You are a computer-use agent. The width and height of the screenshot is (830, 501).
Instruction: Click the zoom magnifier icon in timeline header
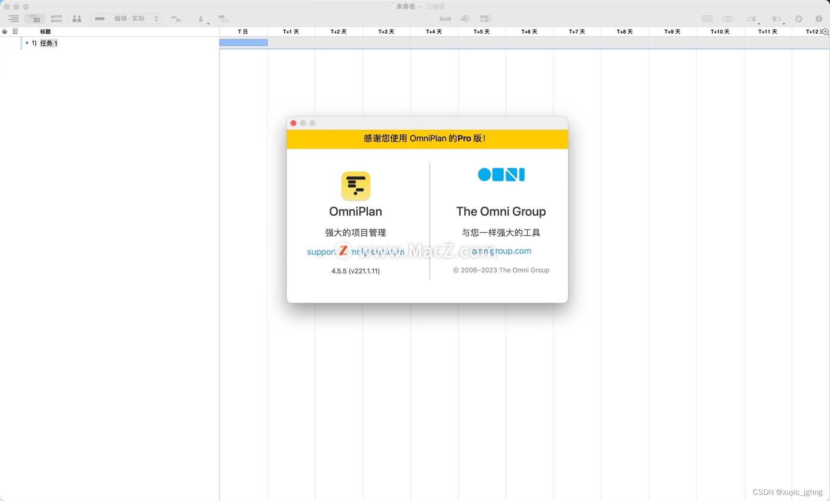point(825,32)
